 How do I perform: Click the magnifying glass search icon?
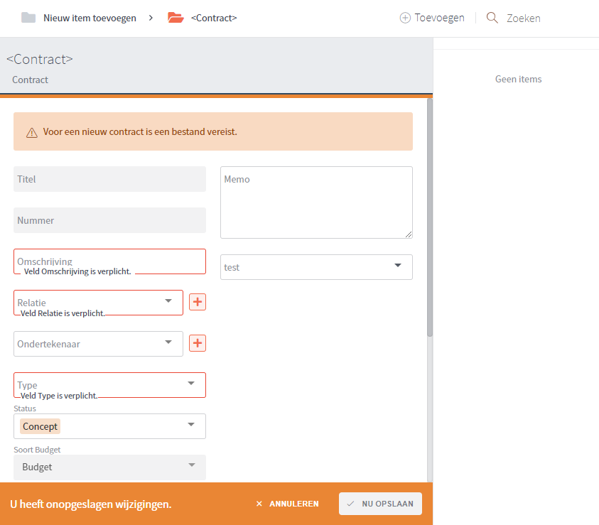[492, 18]
